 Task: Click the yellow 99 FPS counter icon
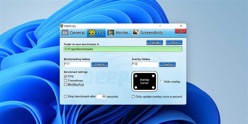92,33
